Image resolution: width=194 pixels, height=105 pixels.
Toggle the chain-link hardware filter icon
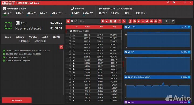[x=119, y=21]
